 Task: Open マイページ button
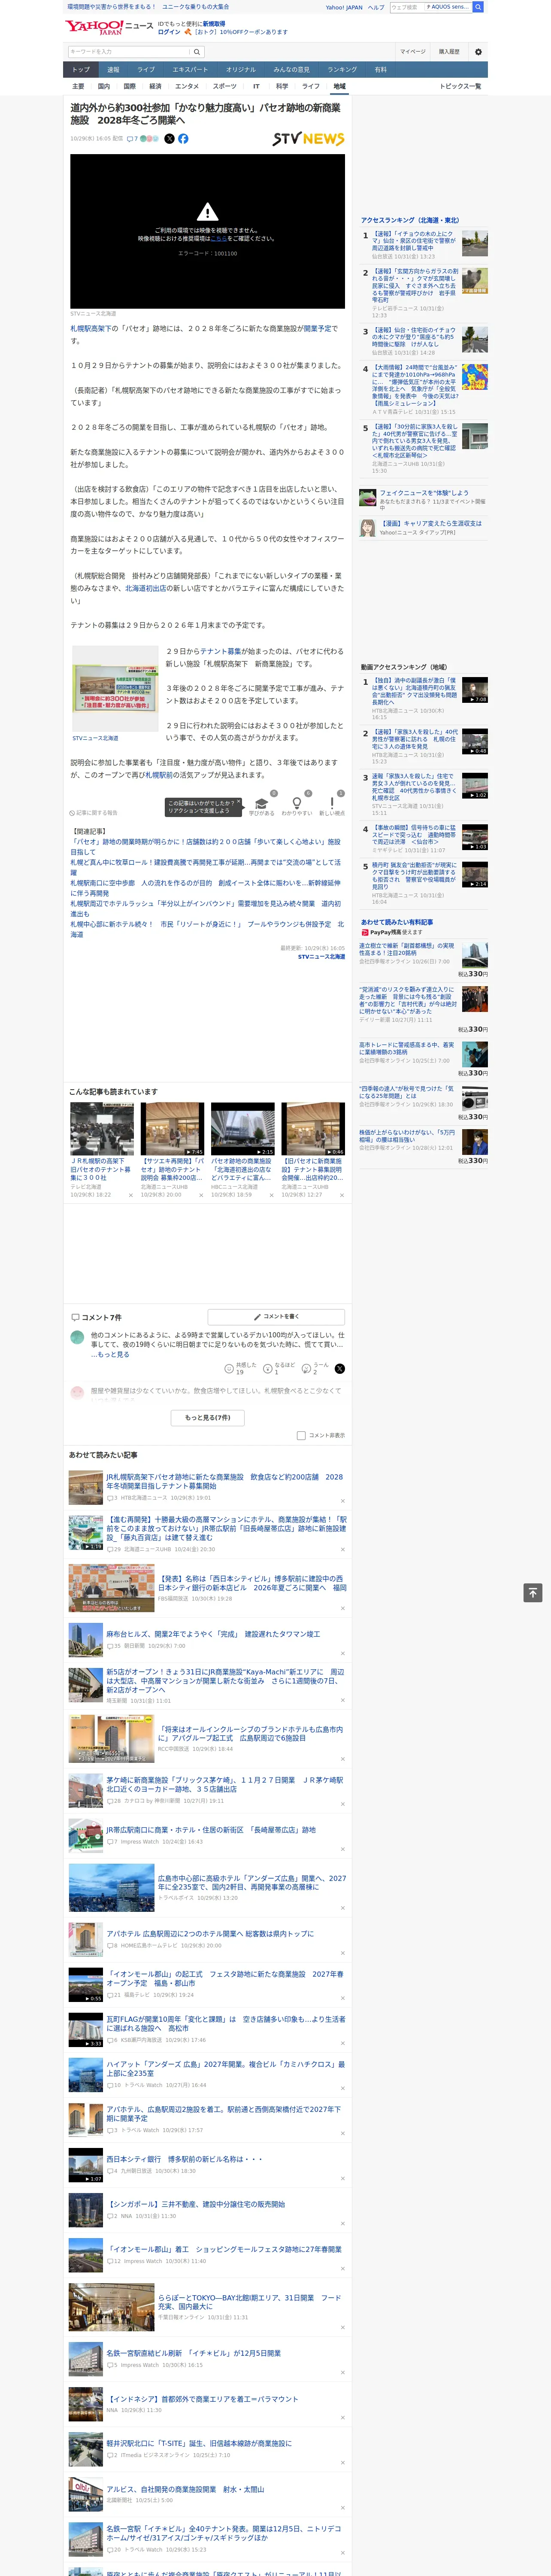coord(413,52)
